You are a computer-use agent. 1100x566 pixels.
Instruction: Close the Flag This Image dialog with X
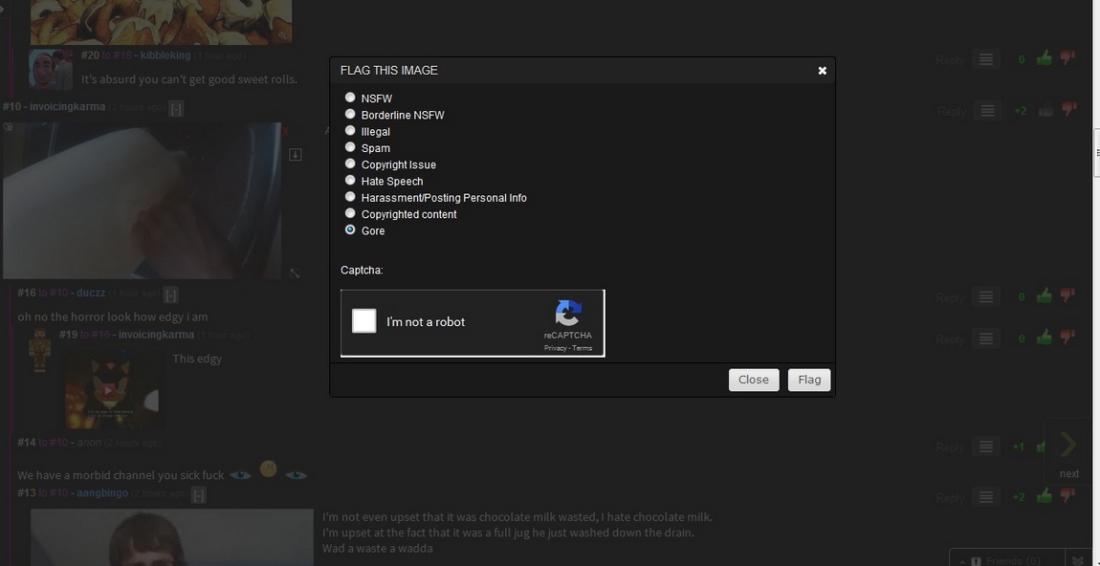822,71
